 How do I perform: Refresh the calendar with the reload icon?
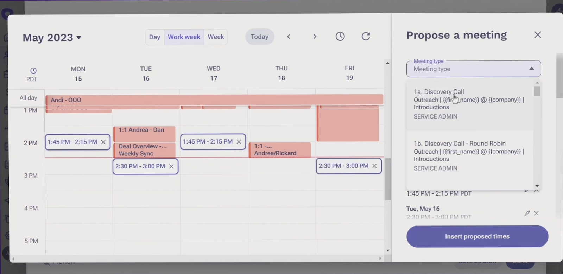click(x=366, y=37)
